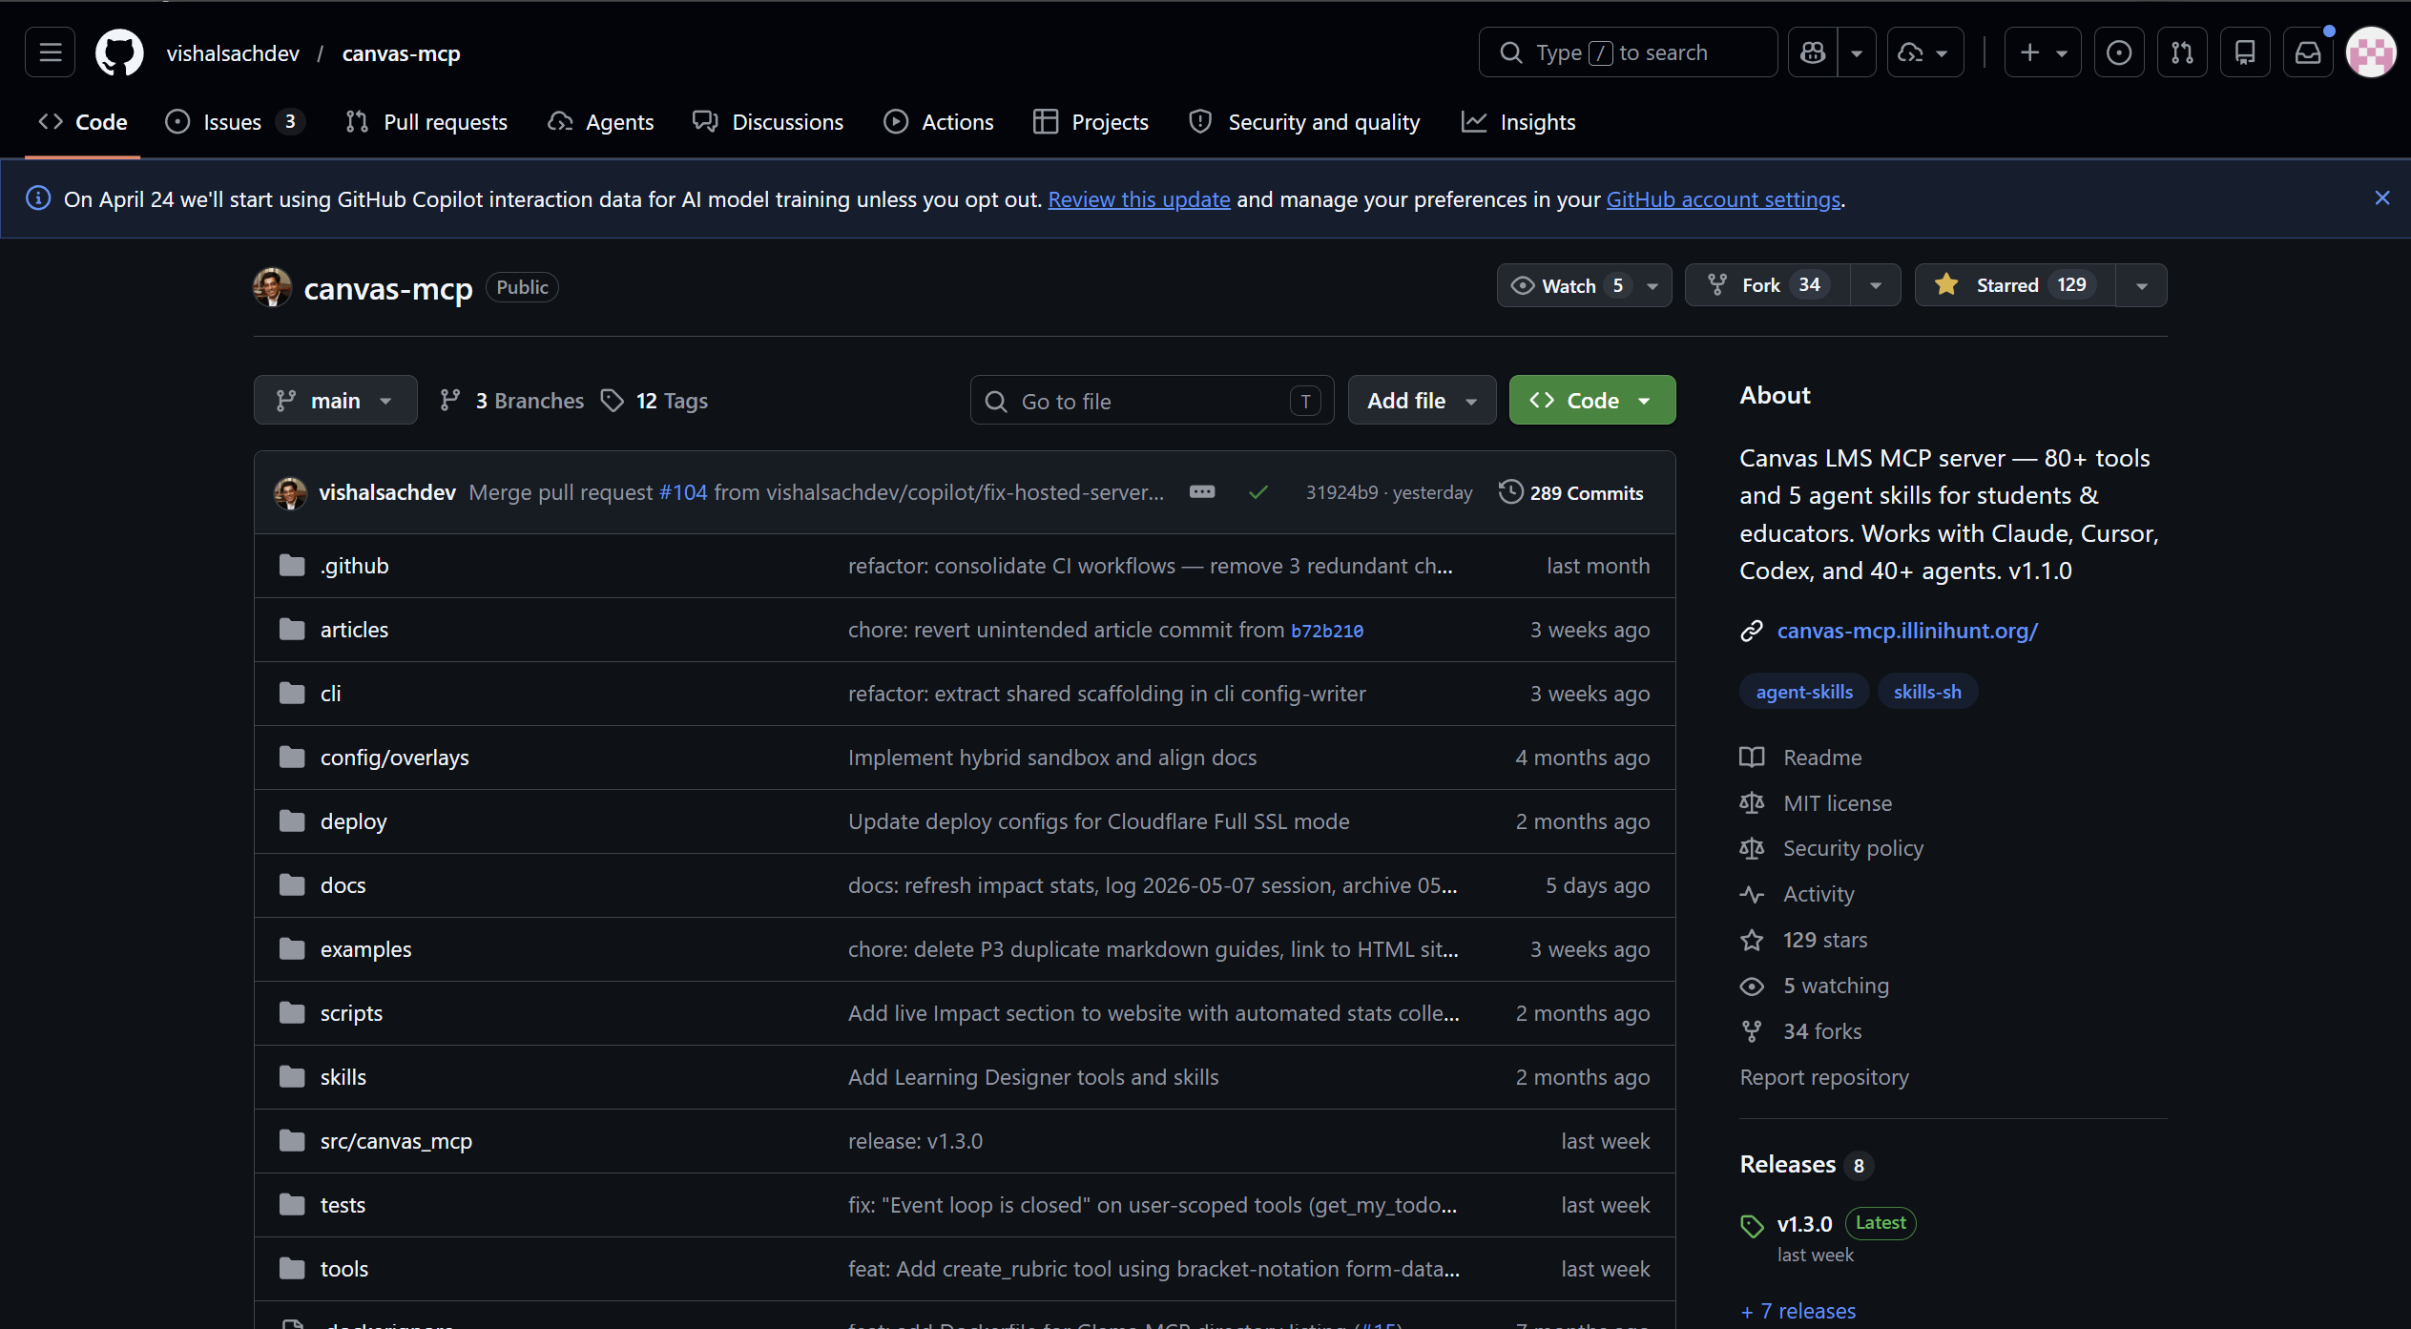
Task: Open the create new plus menu
Action: pyautogui.click(x=2043, y=52)
